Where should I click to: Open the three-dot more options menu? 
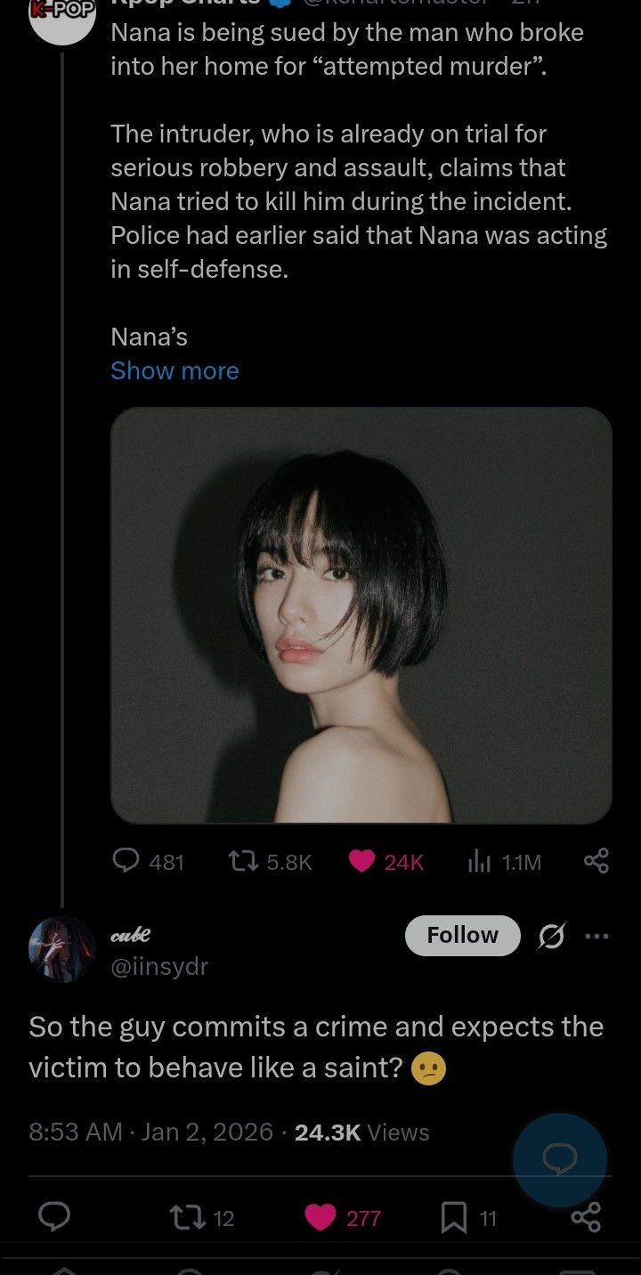tap(596, 936)
